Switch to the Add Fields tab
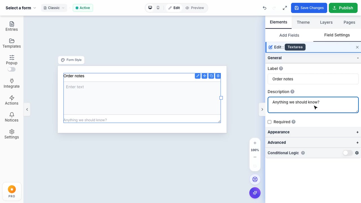Image resolution: width=361 pixels, height=203 pixels. pyautogui.click(x=289, y=35)
